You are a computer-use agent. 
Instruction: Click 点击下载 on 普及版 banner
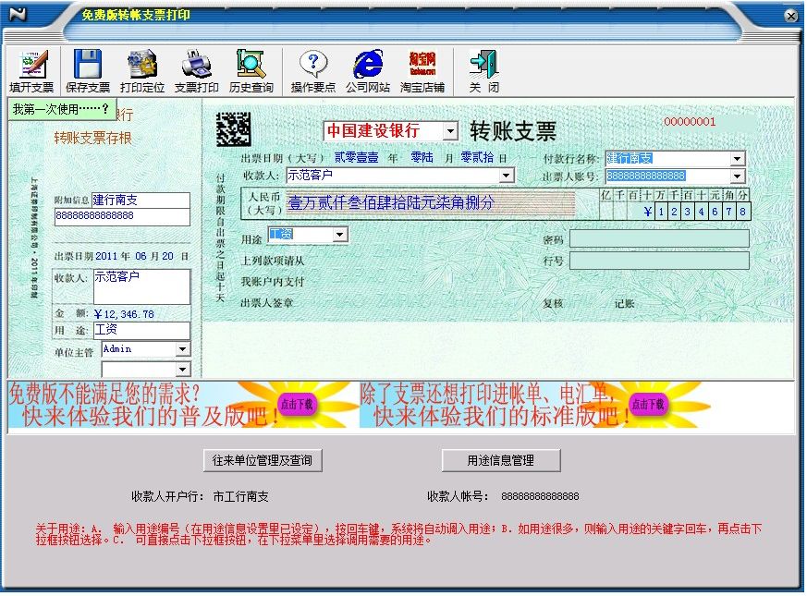pyautogui.click(x=297, y=405)
